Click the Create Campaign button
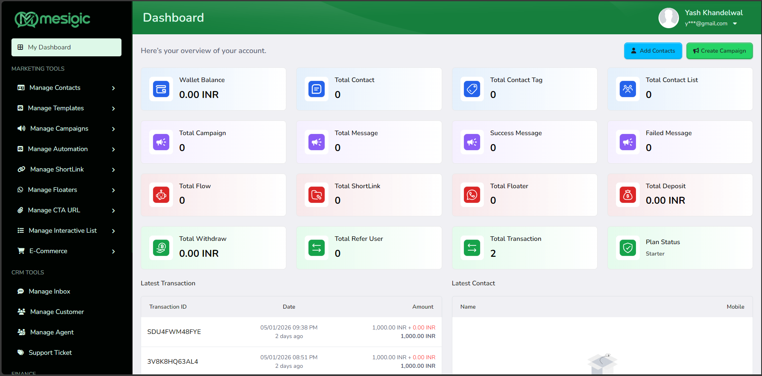Image resolution: width=762 pixels, height=376 pixels. coord(719,51)
